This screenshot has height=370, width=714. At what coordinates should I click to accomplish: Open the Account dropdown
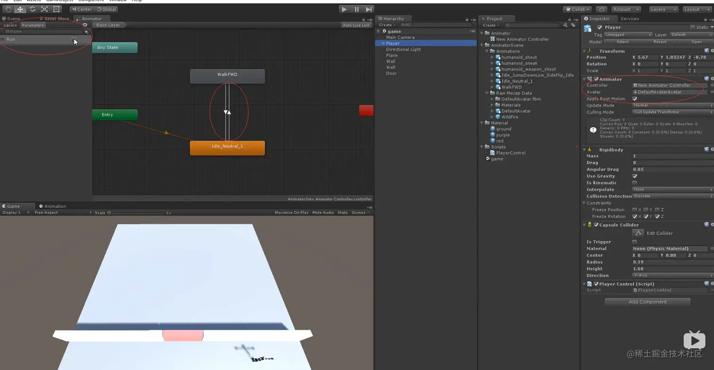(x=626, y=9)
